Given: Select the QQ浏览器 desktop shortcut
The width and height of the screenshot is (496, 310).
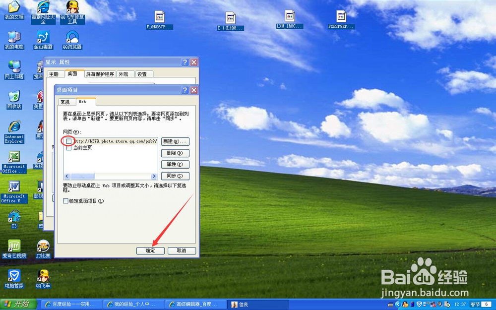Looking at the screenshot, I should click(x=72, y=40).
